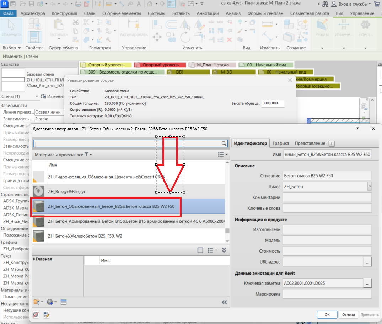Click the Text 'A' icon in quick access toolbar
This screenshot has height=324, width=382.
[x=139, y=4]
